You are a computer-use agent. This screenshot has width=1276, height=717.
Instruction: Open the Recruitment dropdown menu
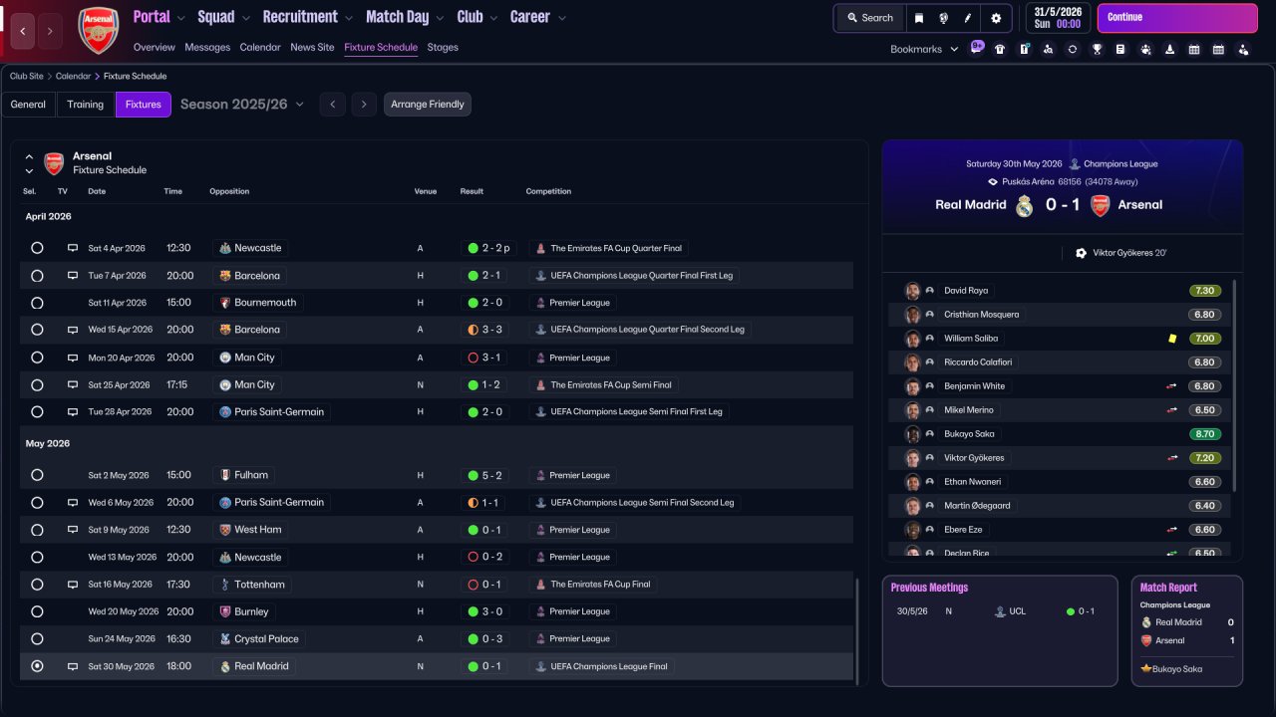point(308,17)
